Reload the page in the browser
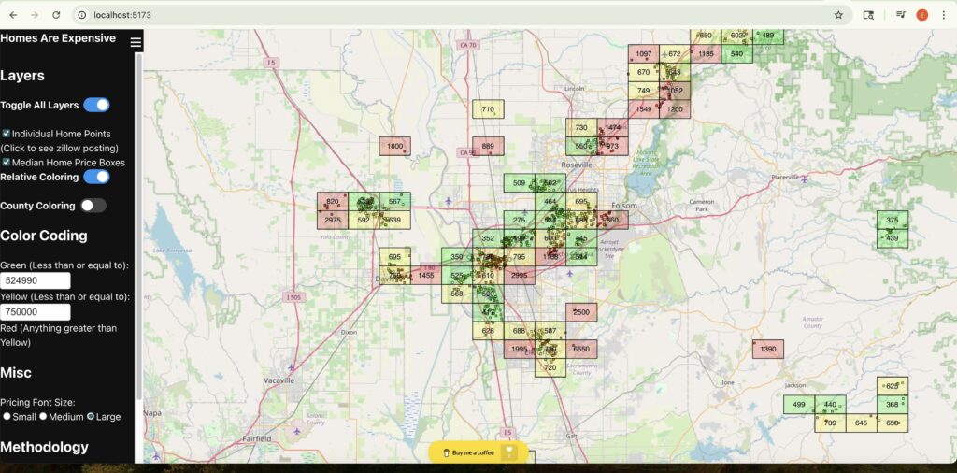 click(x=56, y=15)
